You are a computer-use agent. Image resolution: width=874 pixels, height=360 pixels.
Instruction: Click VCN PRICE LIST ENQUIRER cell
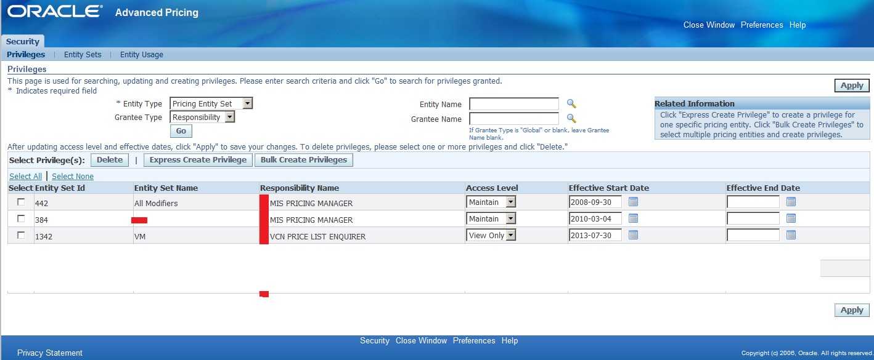pyautogui.click(x=317, y=236)
